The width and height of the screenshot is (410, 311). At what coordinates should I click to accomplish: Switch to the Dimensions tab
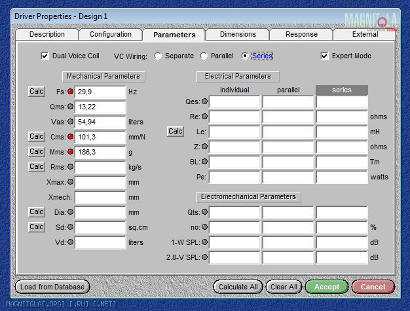click(238, 35)
